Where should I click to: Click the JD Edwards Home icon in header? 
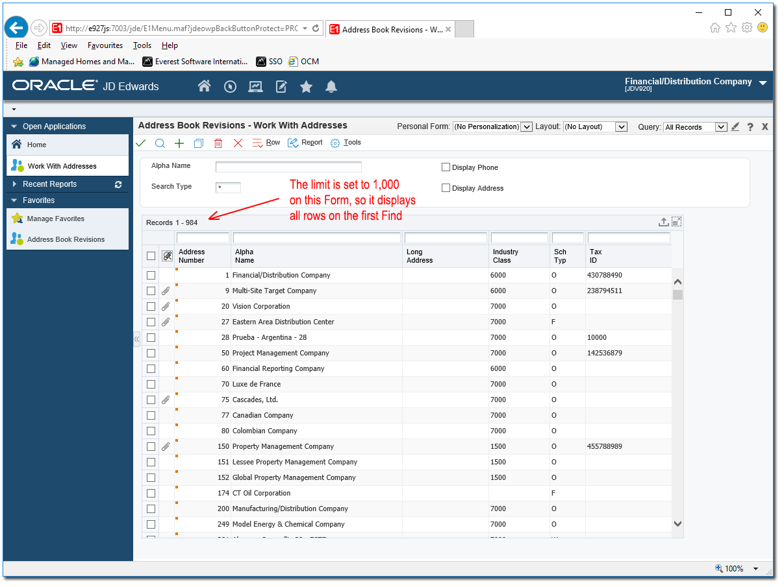[x=205, y=86]
